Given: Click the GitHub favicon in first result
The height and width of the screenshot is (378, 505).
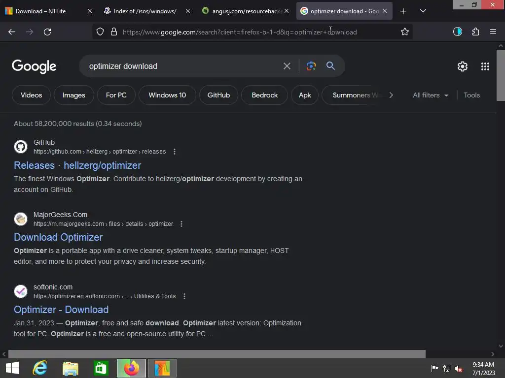Looking at the screenshot, I should 21,147.
